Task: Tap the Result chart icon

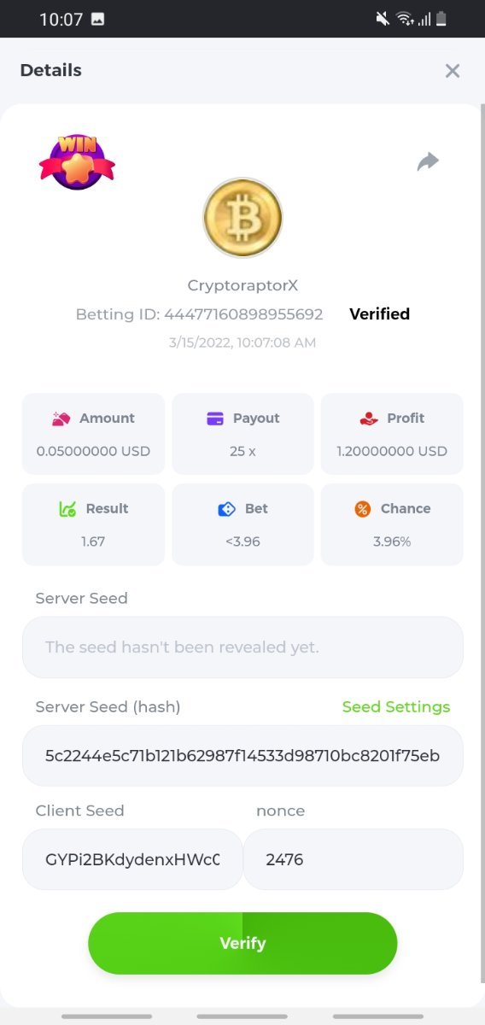Action: (x=67, y=509)
